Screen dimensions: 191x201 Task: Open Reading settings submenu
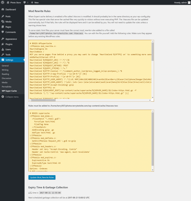point(5,74)
